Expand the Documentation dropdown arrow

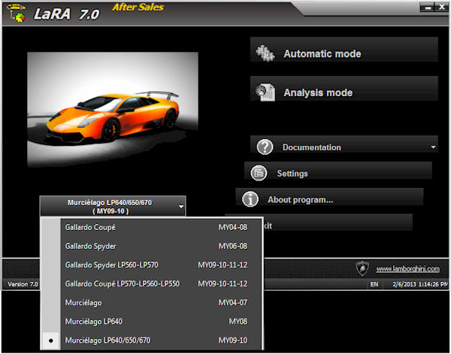pos(433,147)
